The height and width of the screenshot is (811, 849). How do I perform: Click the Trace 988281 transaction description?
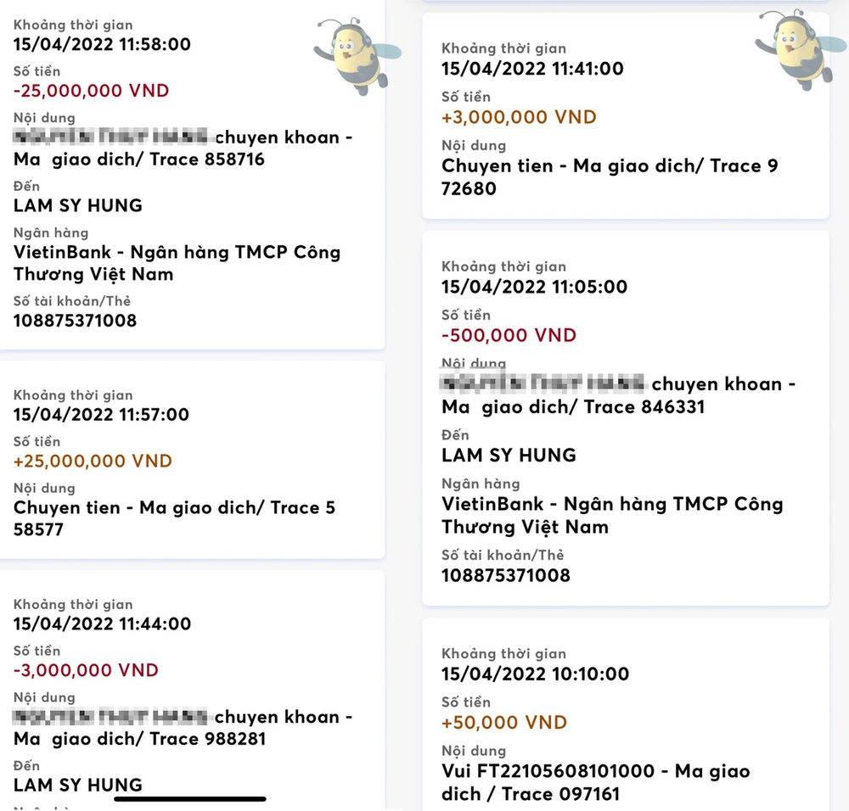(183, 728)
